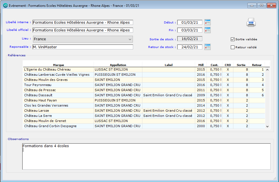This screenshot has width=279, height=182.
Task: Click Retour cell for Château Haut Fayan
Action: (x=257, y=100)
